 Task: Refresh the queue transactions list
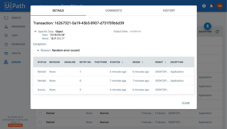tap(217, 32)
